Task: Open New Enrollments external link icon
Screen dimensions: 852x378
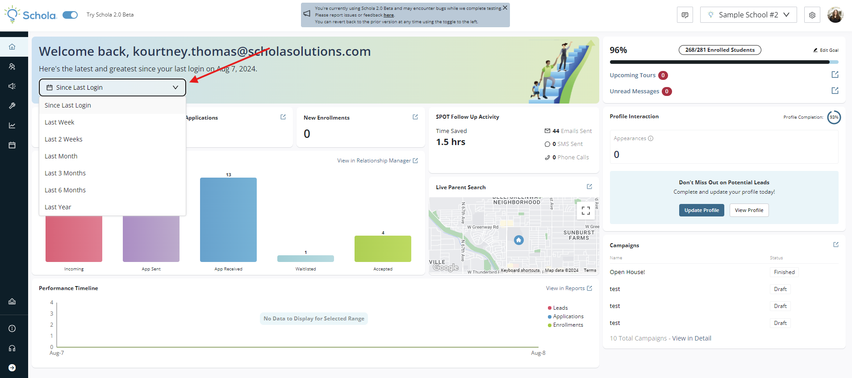Action: click(x=415, y=117)
